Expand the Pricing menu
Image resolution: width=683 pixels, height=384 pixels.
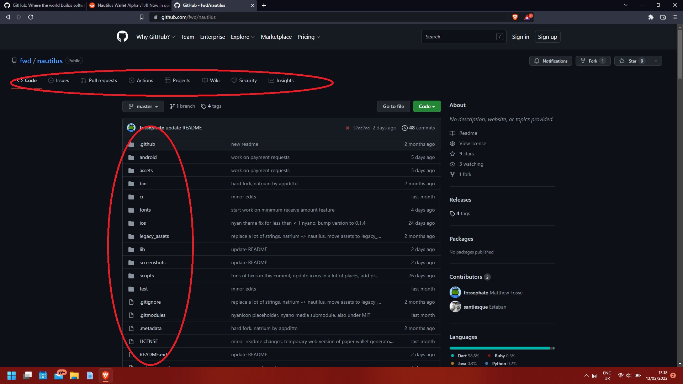coord(309,37)
